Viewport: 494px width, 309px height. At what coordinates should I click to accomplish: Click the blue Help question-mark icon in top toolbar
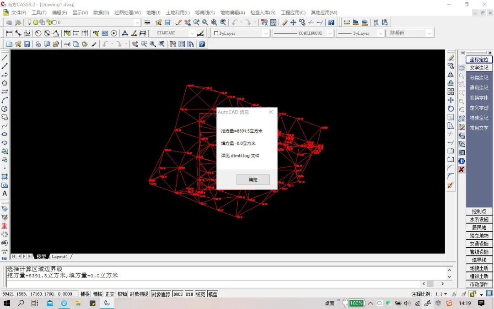(331, 22)
